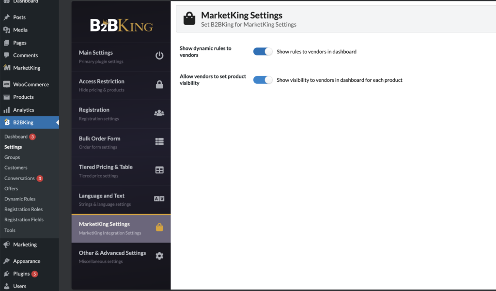
Task: Click the Analytics bar chart icon
Action: (7, 110)
